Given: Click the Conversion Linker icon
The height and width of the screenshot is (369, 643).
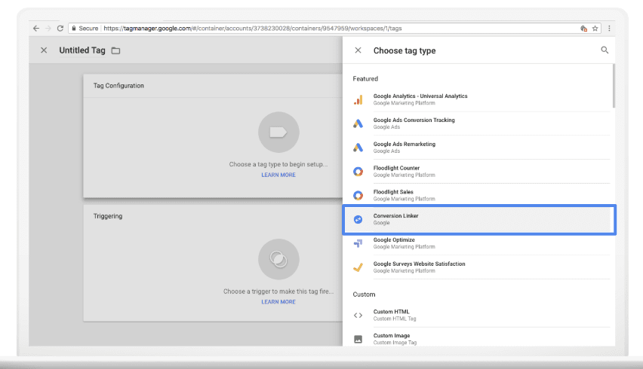Looking at the screenshot, I should 358,219.
